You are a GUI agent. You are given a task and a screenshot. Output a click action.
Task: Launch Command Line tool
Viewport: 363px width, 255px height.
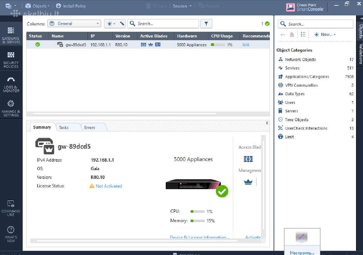tap(11, 208)
